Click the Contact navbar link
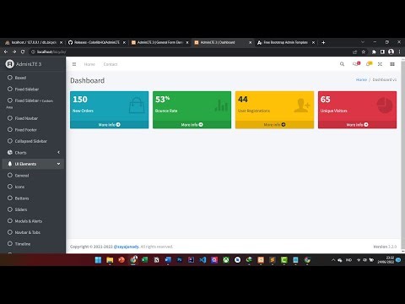This screenshot has height=304, width=405. point(111,64)
